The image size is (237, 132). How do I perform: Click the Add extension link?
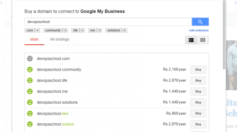pyautogui.click(x=199, y=30)
